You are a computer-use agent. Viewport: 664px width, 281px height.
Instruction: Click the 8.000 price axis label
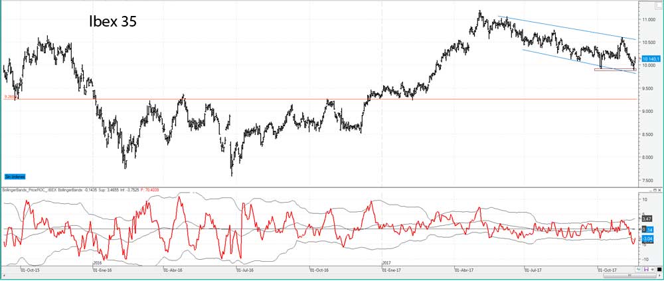(x=648, y=157)
